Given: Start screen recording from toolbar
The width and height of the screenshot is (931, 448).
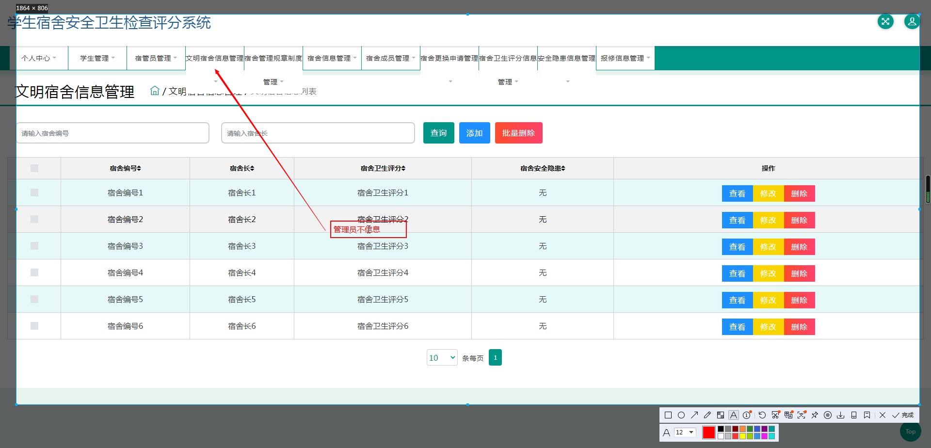Looking at the screenshot, I should tap(828, 415).
